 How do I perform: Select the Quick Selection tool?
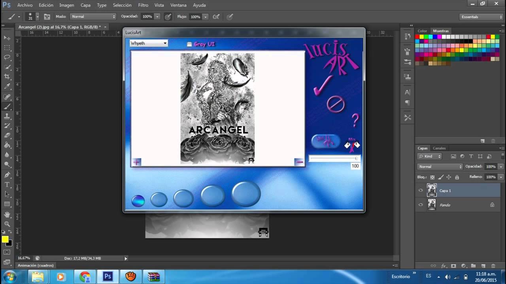[7, 67]
